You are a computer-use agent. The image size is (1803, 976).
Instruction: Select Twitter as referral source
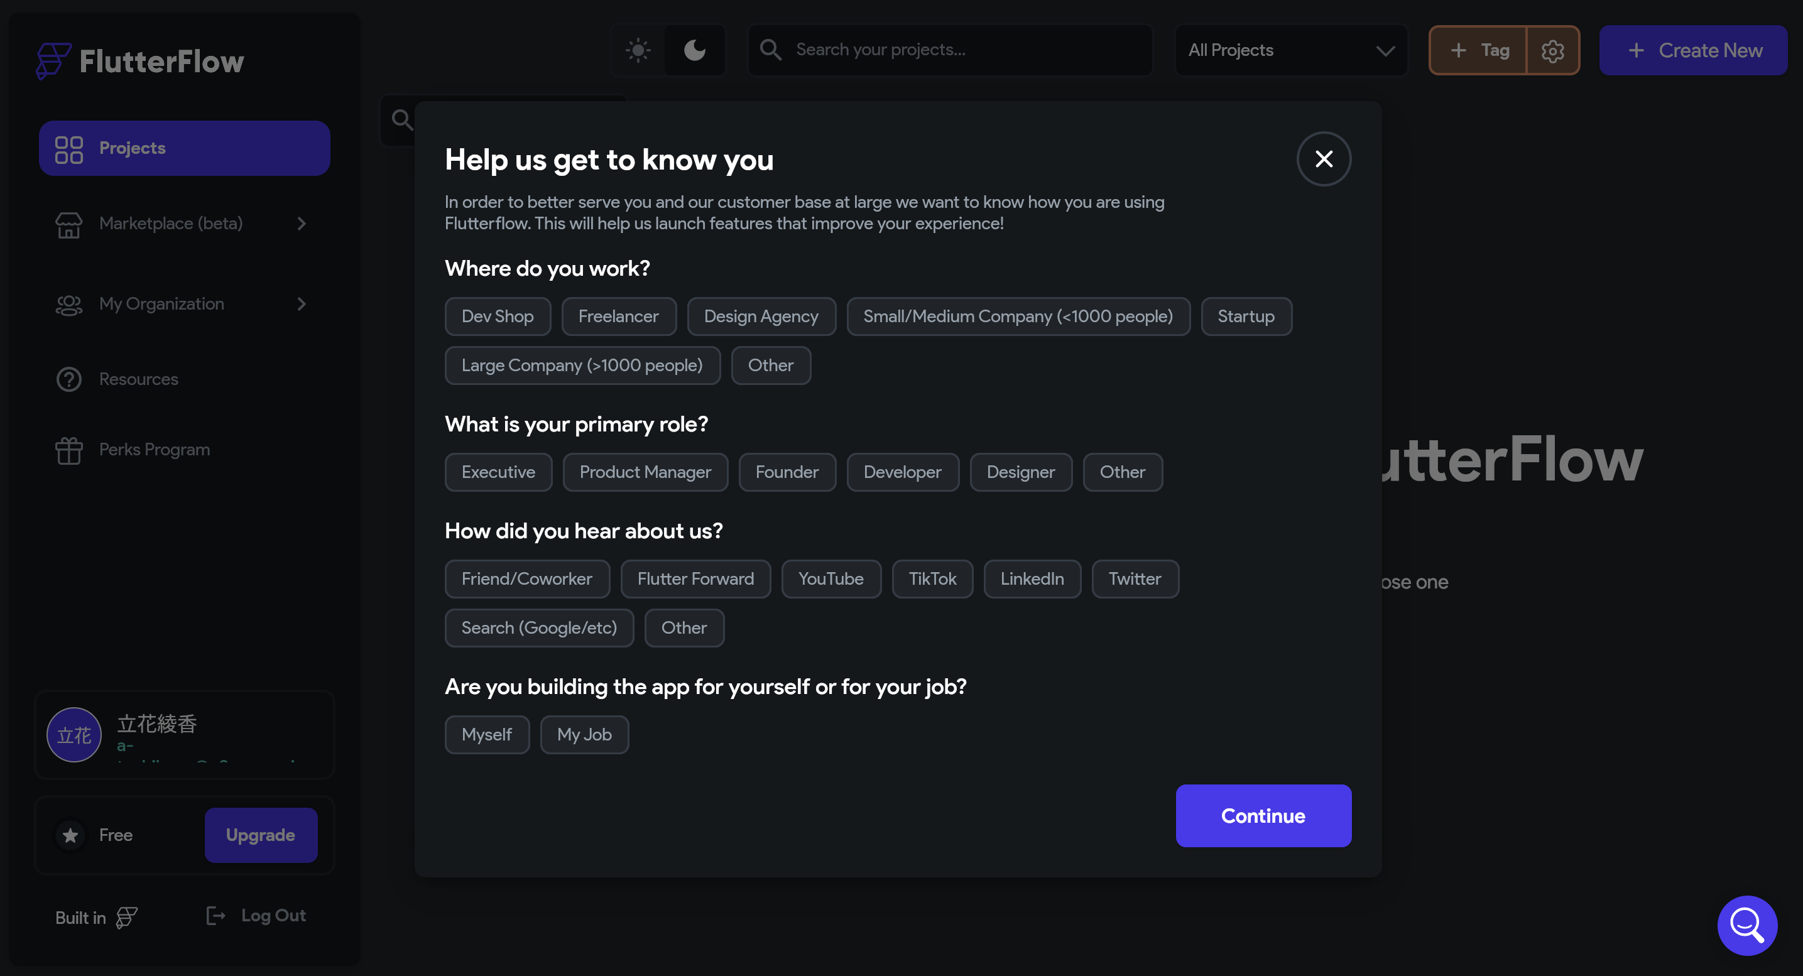(x=1135, y=578)
